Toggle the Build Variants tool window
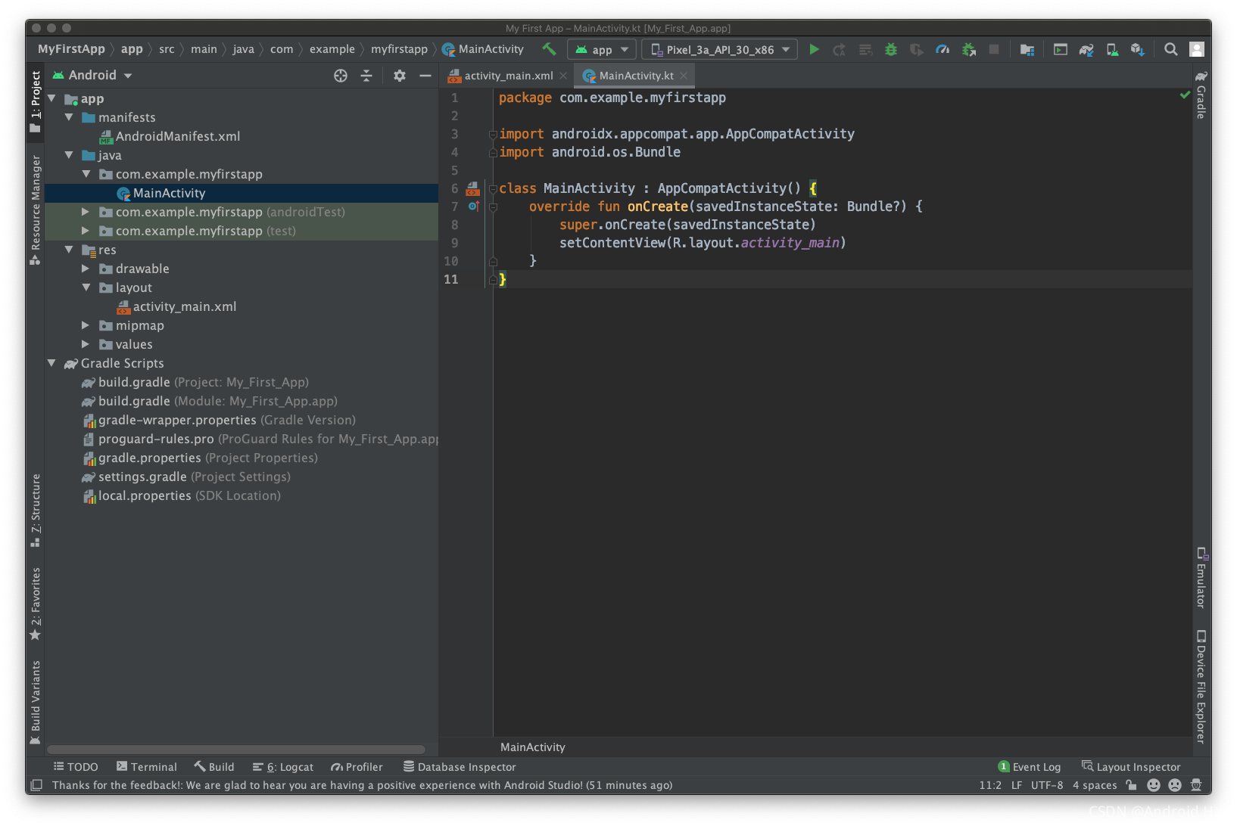Viewport: 1237px width, 826px height. [35, 703]
